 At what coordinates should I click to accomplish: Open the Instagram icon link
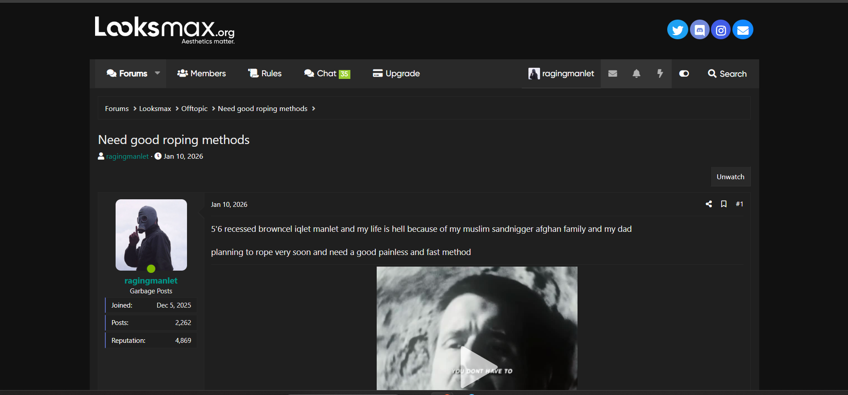point(720,30)
